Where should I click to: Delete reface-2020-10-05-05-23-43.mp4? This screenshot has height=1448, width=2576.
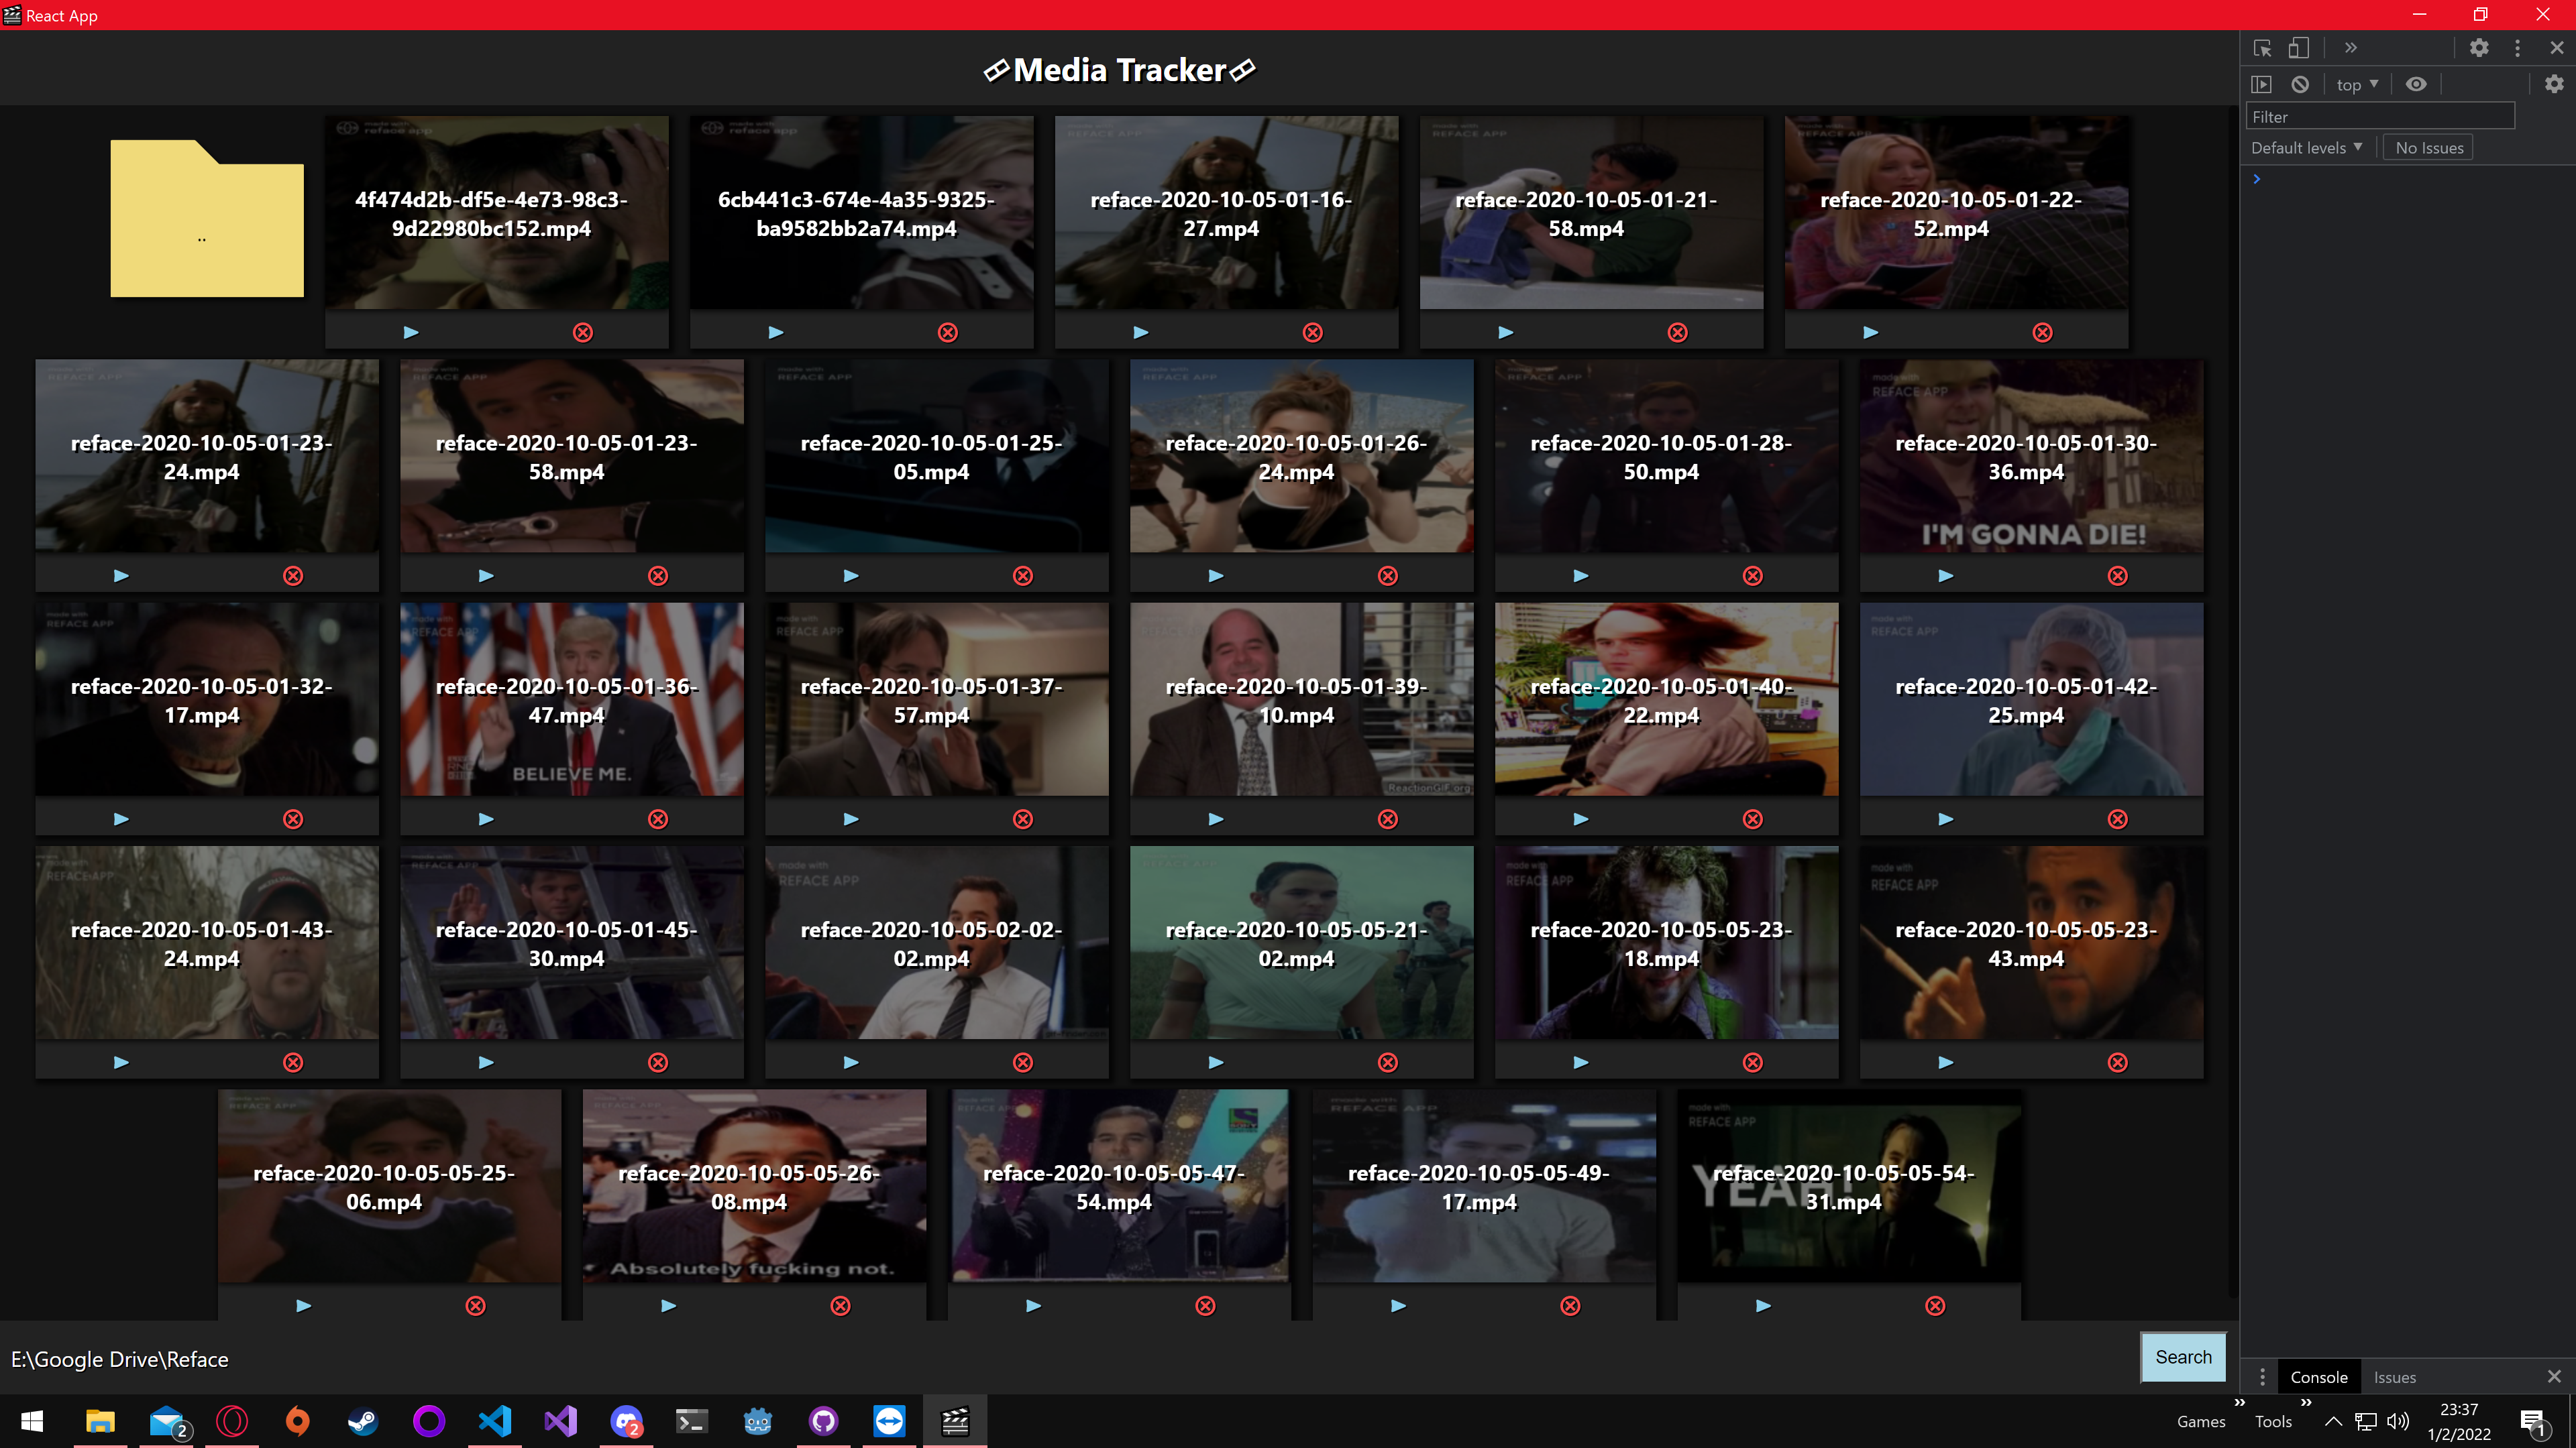(2118, 1063)
